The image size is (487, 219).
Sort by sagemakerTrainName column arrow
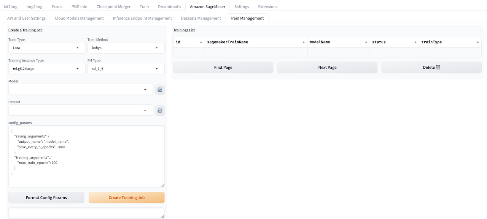tap(304, 42)
